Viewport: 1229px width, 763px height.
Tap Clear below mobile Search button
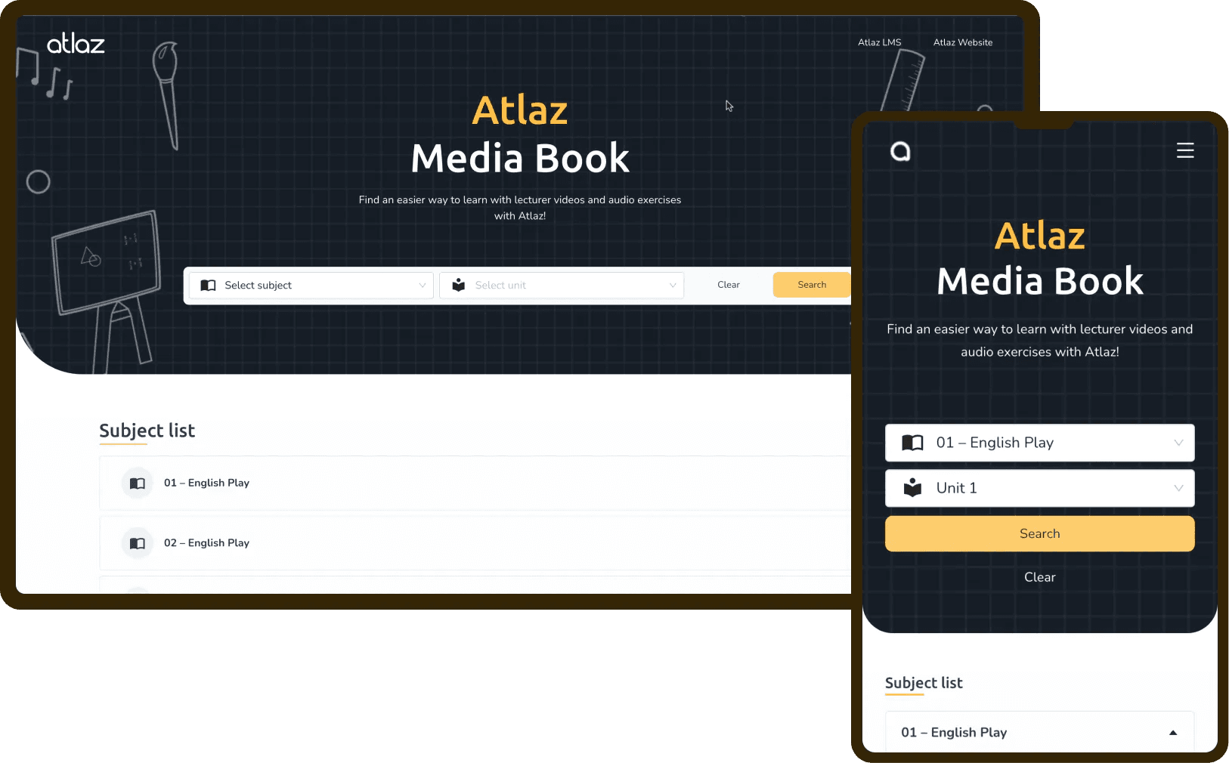tap(1039, 577)
